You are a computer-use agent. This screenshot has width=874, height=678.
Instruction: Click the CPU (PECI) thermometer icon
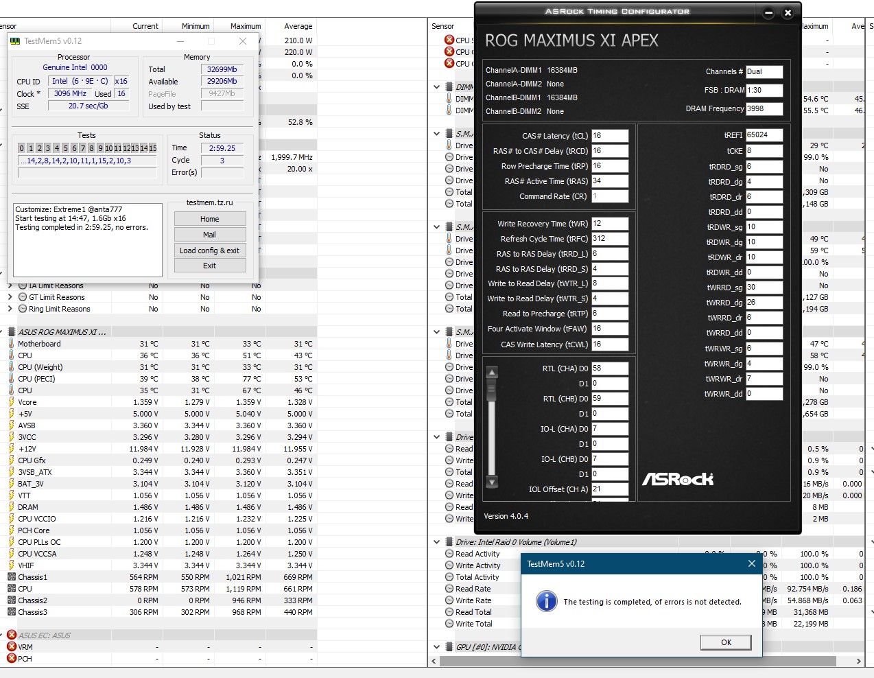(12, 379)
